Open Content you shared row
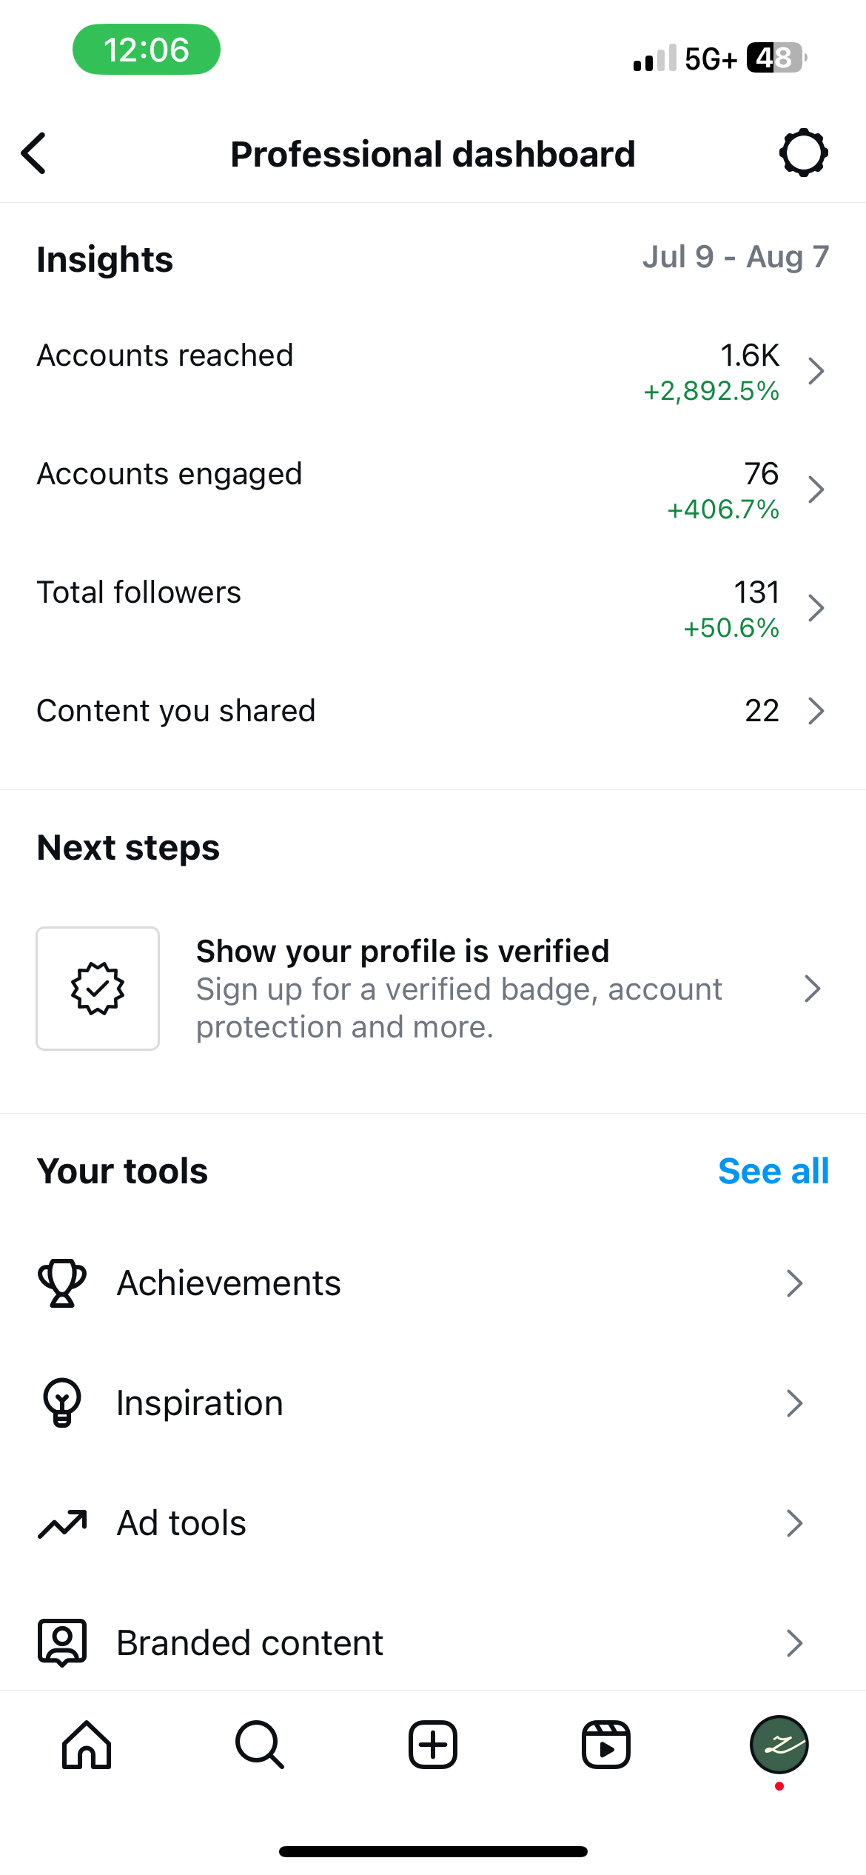866x1875 pixels. click(433, 711)
